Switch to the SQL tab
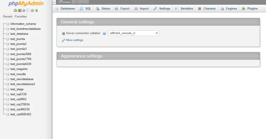The image size is (266, 139). pyautogui.click(x=85, y=9)
